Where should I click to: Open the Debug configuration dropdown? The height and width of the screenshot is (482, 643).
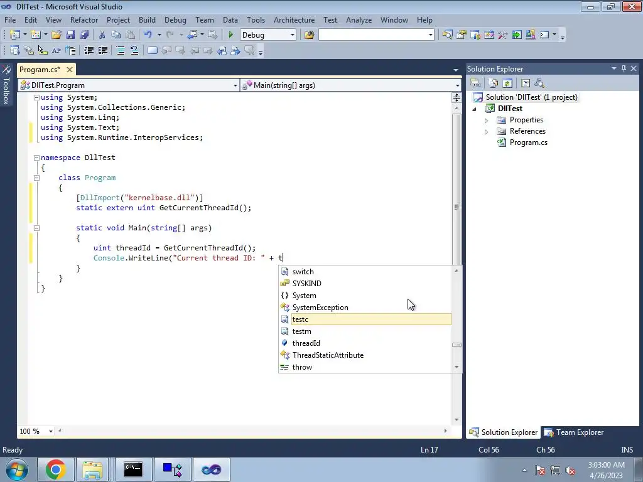[x=293, y=35]
